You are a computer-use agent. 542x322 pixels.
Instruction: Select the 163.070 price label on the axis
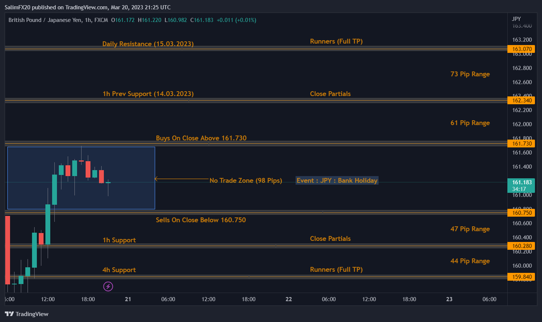click(x=521, y=49)
